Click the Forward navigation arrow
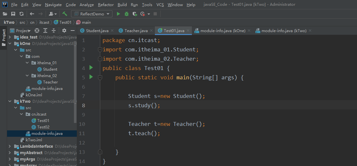The width and height of the screenshot is (357, 166). [x=40, y=14]
